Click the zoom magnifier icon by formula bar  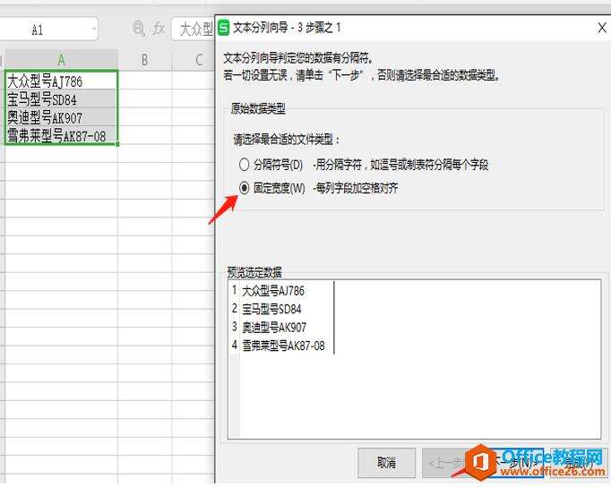pos(139,29)
